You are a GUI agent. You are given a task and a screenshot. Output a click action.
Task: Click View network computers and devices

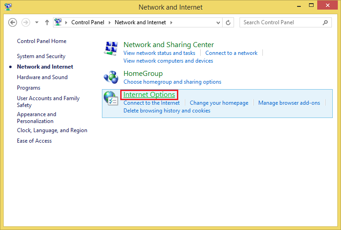coord(168,61)
